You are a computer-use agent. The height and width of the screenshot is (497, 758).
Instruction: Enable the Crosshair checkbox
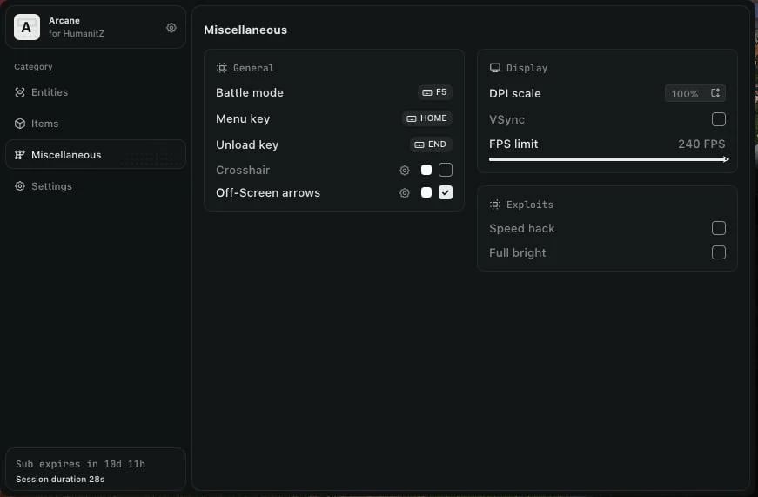coord(446,170)
